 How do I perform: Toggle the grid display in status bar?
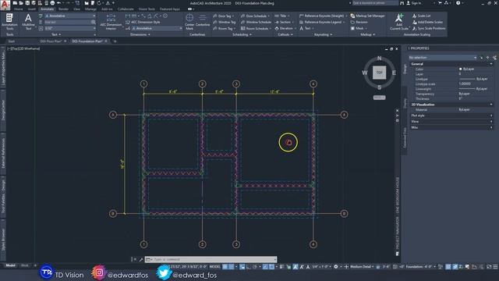(x=225, y=267)
